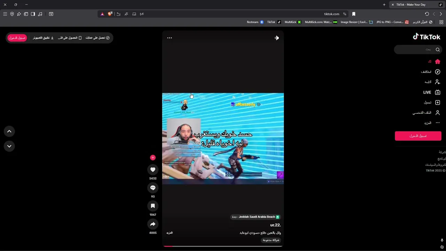446x251 pixels.
Task: Share the video with arrow icon
Action: click(153, 224)
